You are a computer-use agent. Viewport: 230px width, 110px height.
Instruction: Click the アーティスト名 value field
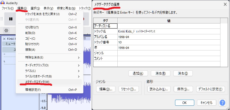pos(169,26)
